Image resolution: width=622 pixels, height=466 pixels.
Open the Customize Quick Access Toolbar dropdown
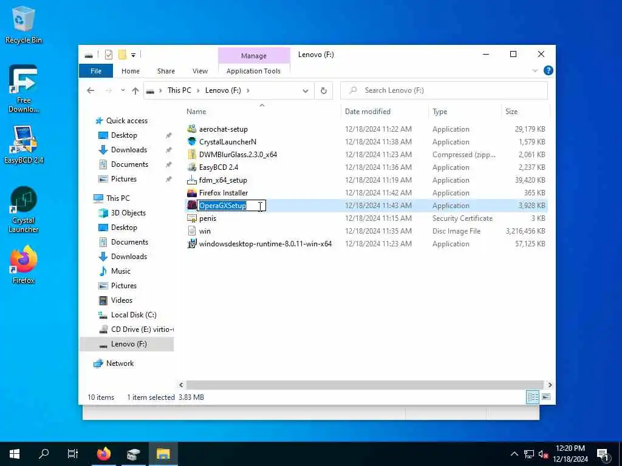pyautogui.click(x=133, y=55)
